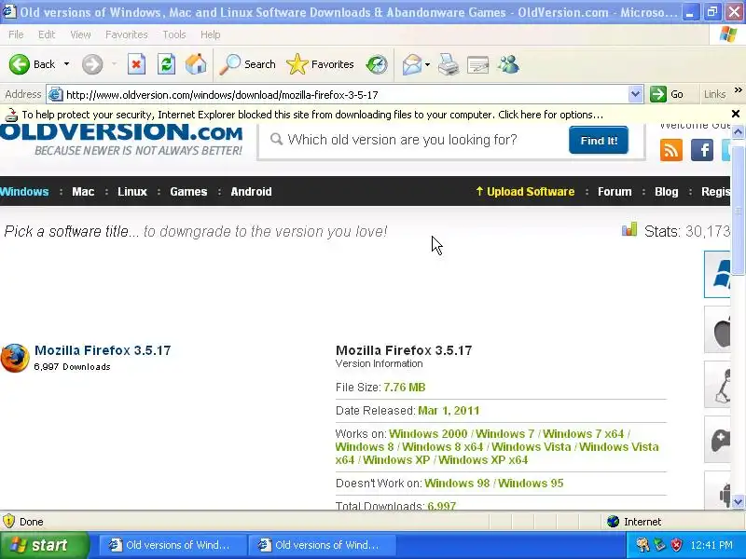Click the Internet zone globe icon
Viewport: 746px width, 559px height.
(x=613, y=522)
